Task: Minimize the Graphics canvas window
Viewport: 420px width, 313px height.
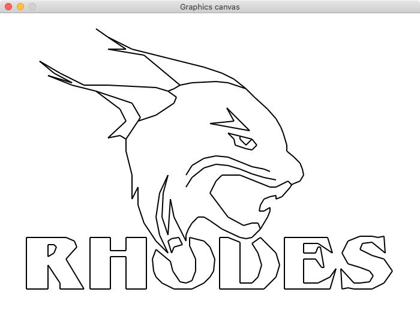Action: pyautogui.click(x=20, y=7)
